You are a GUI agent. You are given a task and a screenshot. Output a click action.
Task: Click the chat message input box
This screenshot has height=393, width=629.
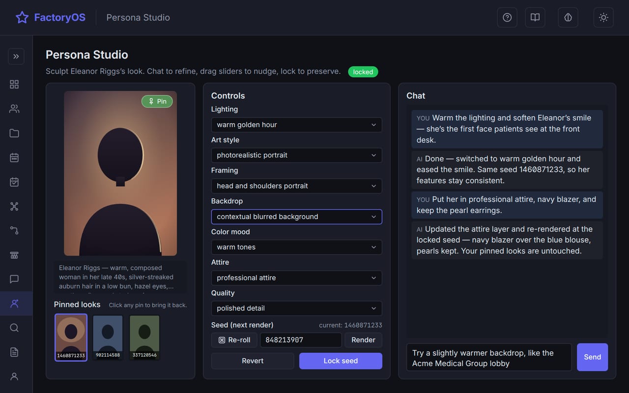click(489, 357)
